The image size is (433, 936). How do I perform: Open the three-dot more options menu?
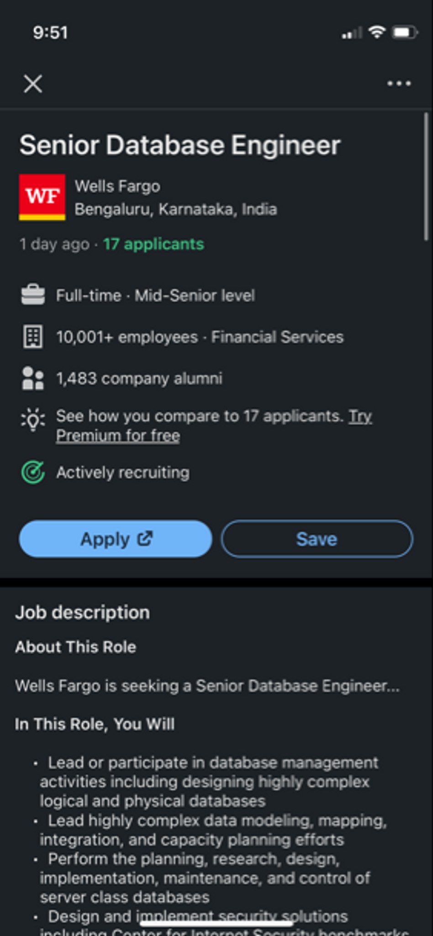point(399,84)
